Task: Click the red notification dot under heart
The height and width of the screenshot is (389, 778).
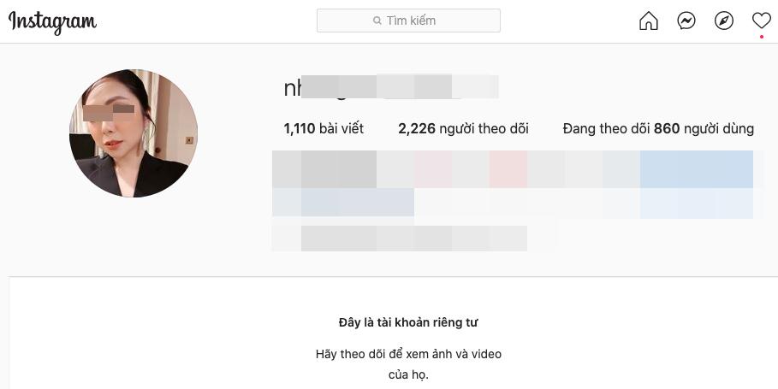Action: [x=762, y=37]
